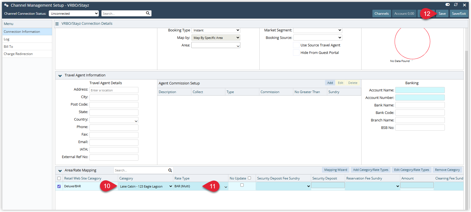The width and height of the screenshot is (471, 212).
Task: Click the BSB No field
Action: pyautogui.click(x=420, y=128)
